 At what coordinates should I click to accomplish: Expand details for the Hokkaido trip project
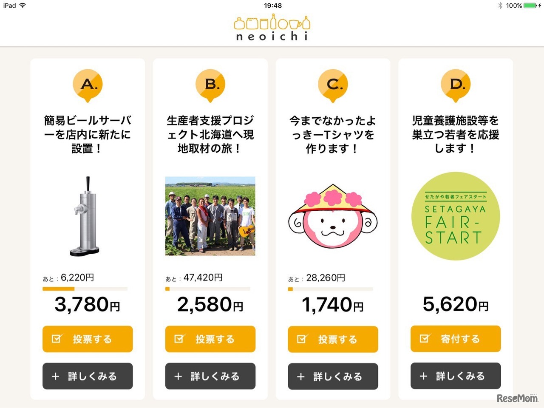click(x=210, y=376)
